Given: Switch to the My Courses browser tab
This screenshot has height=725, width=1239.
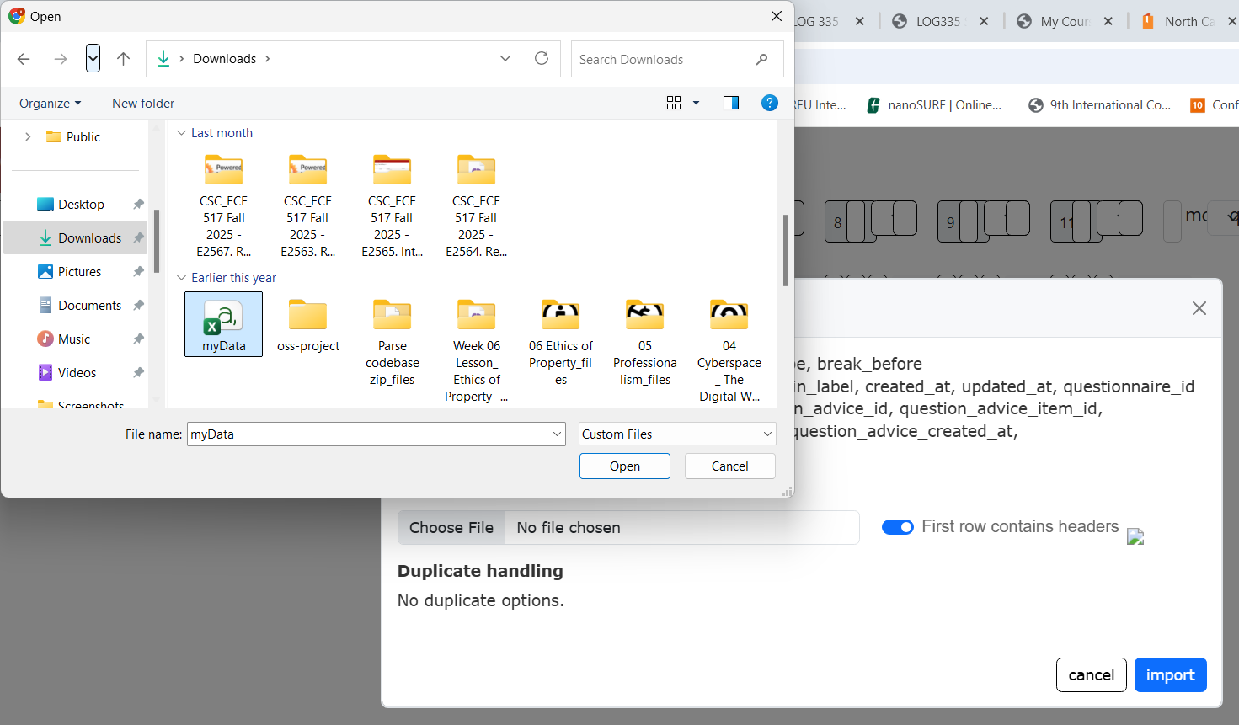Looking at the screenshot, I should coord(1064,21).
